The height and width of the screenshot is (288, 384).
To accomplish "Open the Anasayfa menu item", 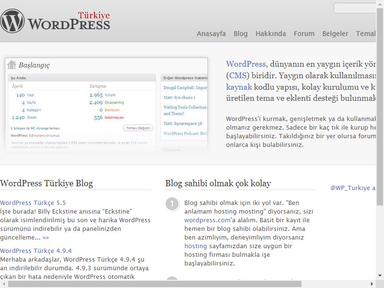I will 211,34.
